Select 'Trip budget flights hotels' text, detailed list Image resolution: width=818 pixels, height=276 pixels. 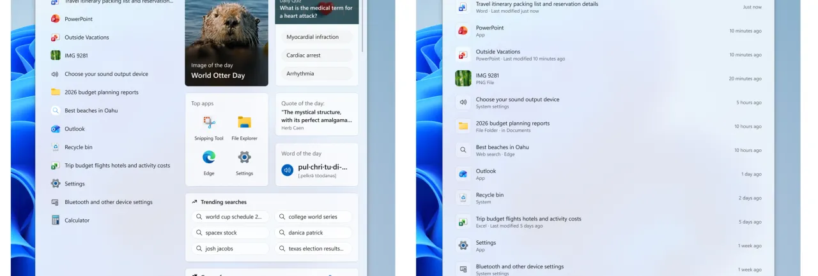pos(529,219)
